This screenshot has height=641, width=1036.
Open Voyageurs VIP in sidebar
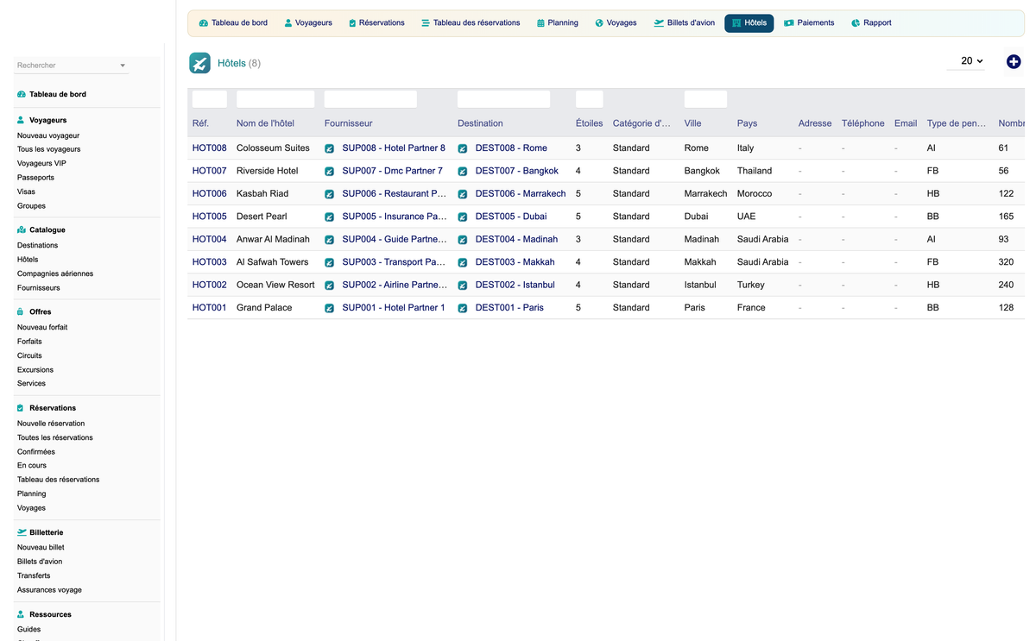[41, 163]
